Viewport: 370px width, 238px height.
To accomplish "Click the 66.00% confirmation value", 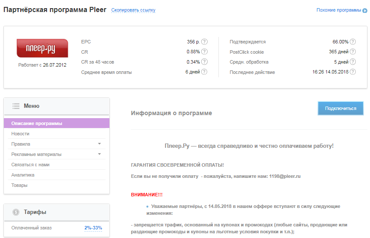I will tap(341, 42).
